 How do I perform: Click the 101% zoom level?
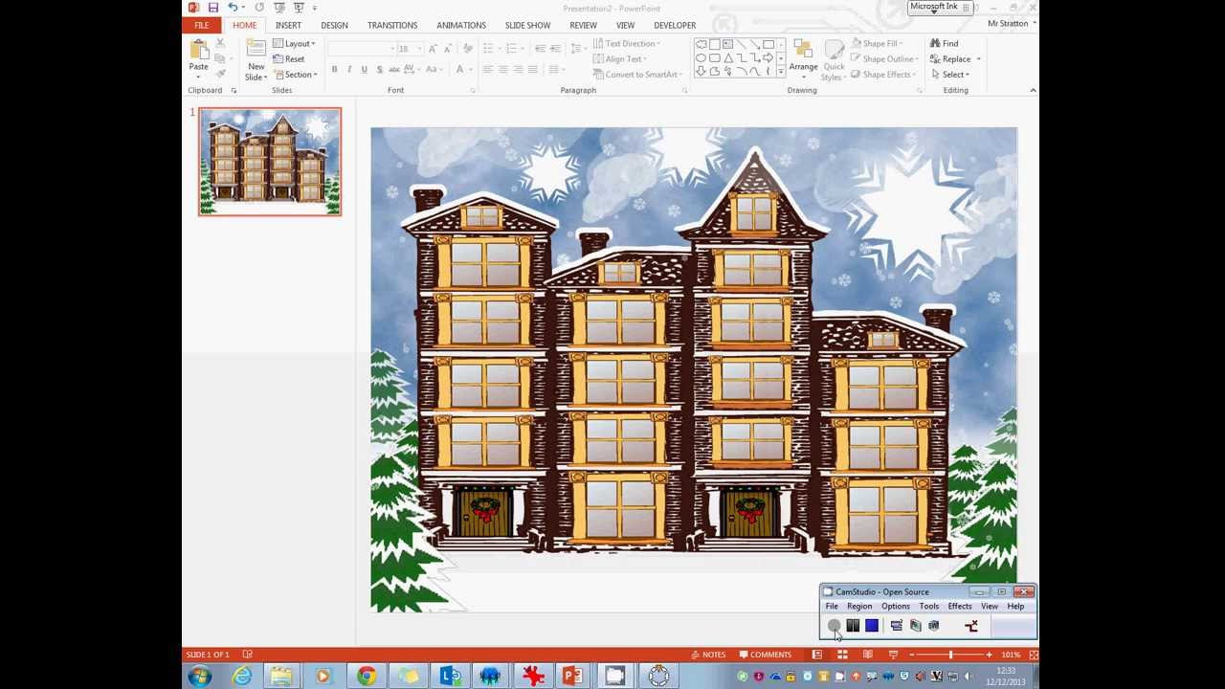[1011, 655]
